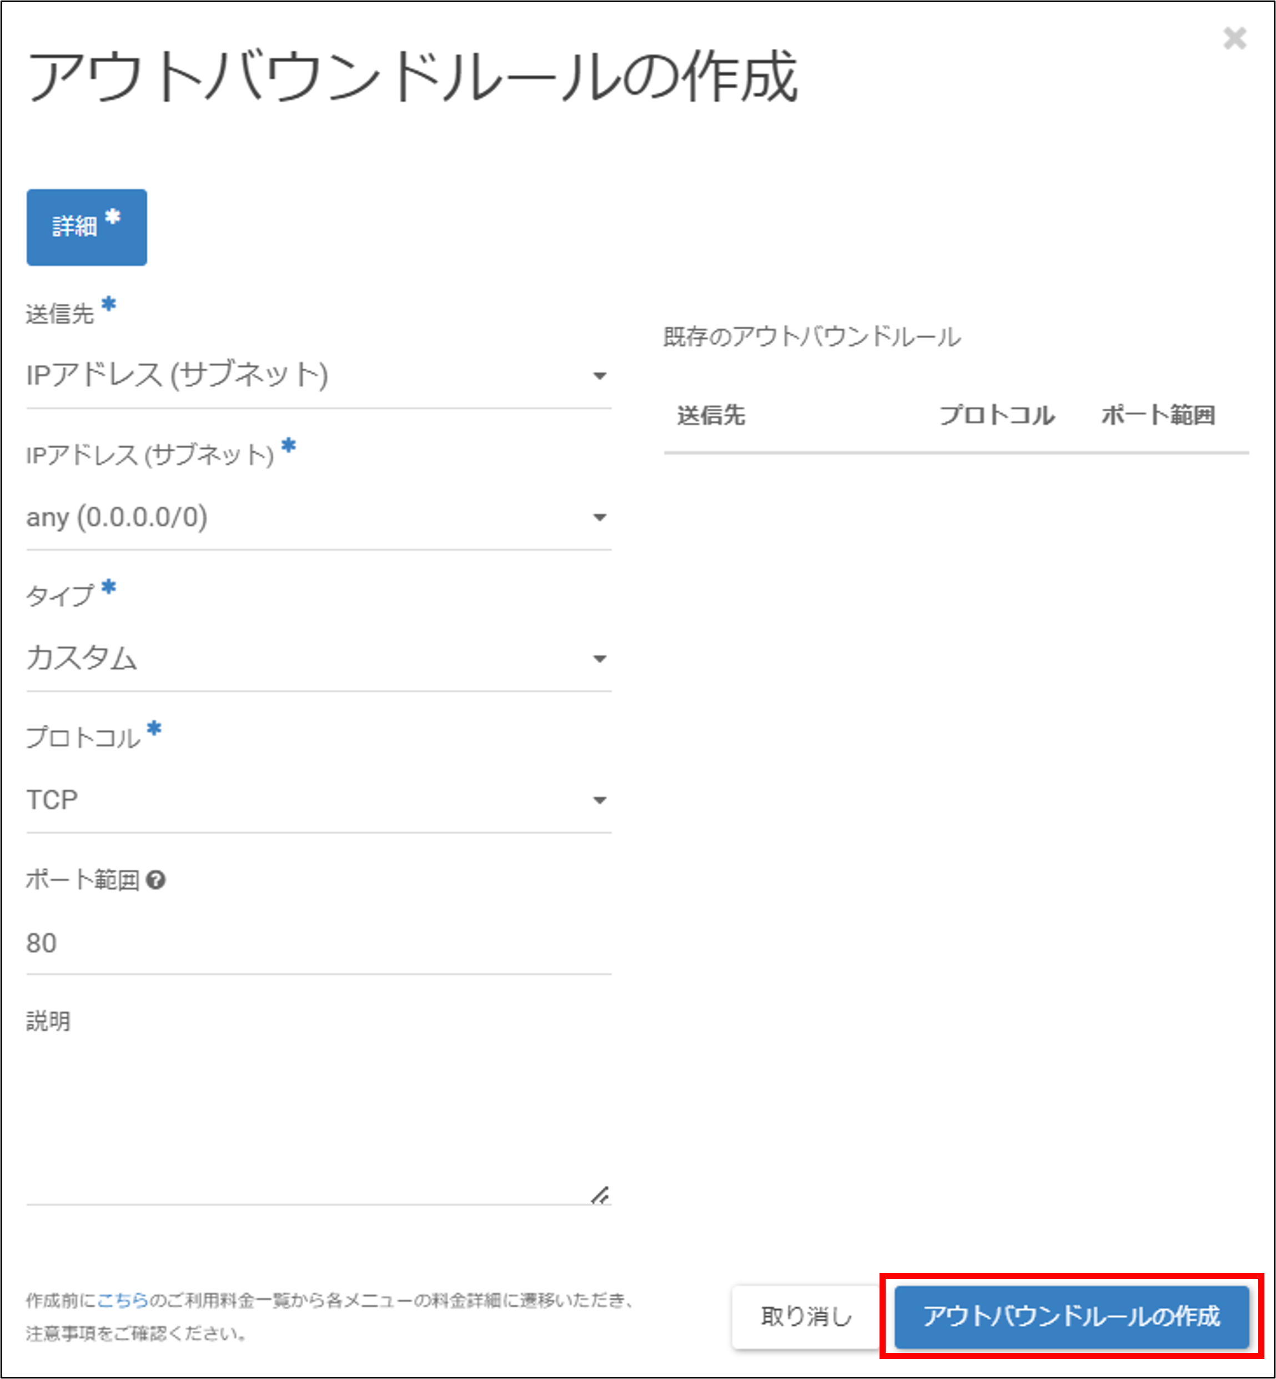Click the アウトバウンドルールの作成 dialog title
The width and height of the screenshot is (1276, 1379).
[412, 77]
